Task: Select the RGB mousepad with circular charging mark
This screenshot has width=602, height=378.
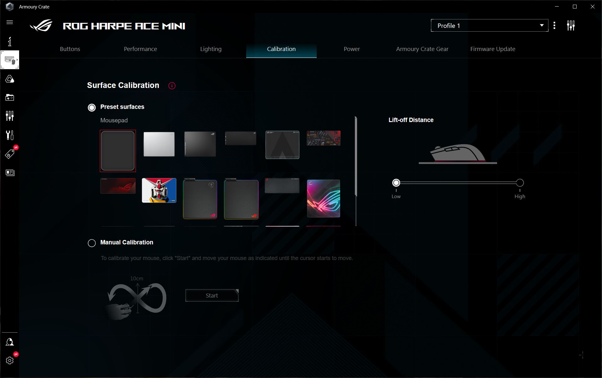Action: (x=200, y=199)
